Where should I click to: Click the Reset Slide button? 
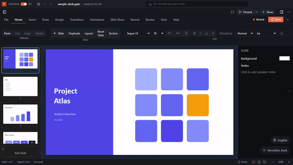click(x=101, y=33)
